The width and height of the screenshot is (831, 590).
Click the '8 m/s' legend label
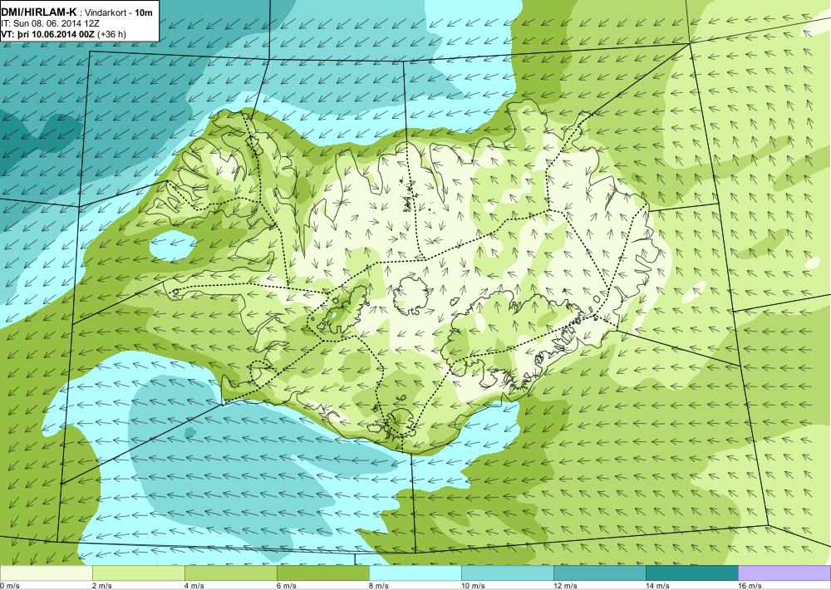coord(378,586)
